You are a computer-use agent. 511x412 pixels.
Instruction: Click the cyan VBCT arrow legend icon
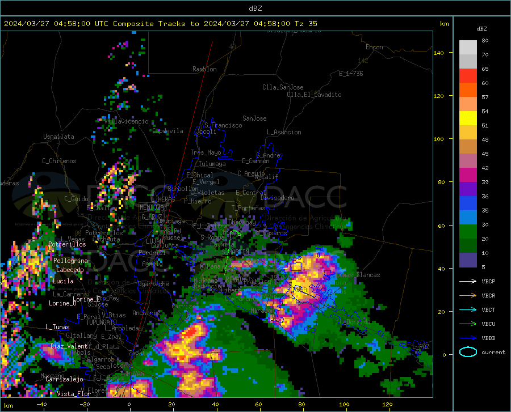click(468, 309)
